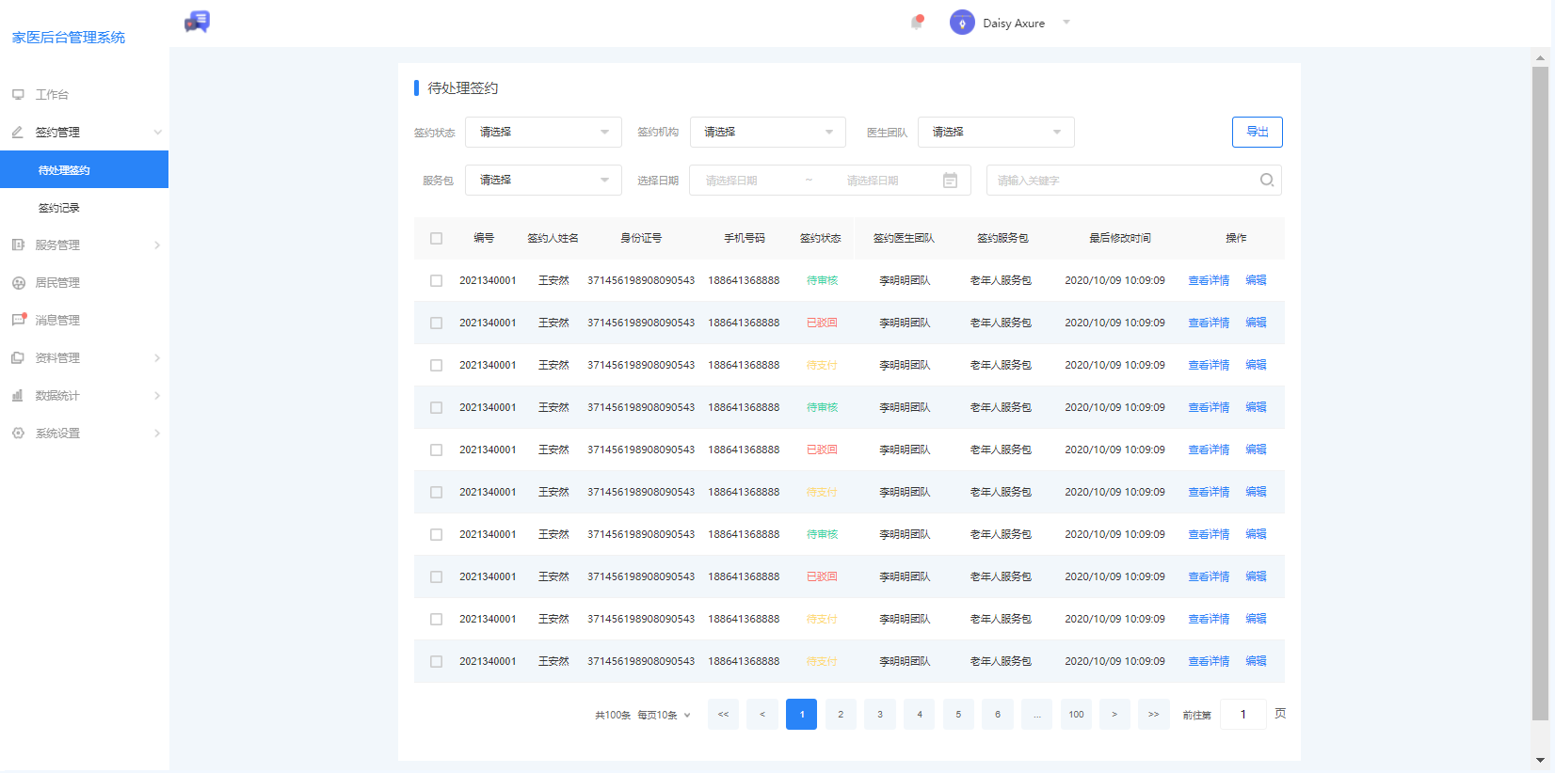Click the 系统设置 gear icon
Screen dimensions: 1555x773
coord(18,433)
